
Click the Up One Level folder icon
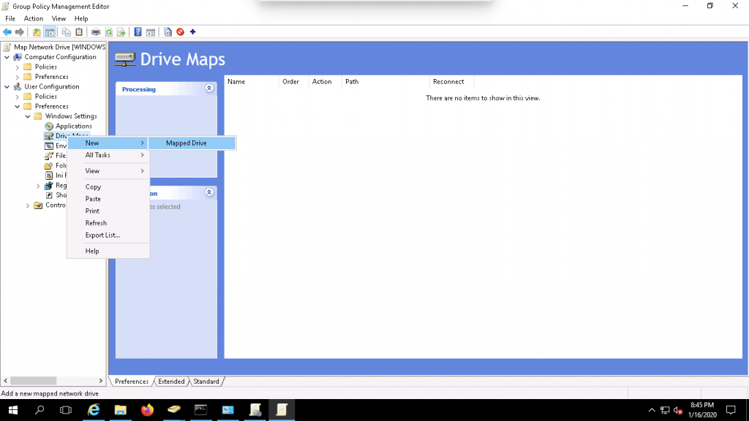37,32
